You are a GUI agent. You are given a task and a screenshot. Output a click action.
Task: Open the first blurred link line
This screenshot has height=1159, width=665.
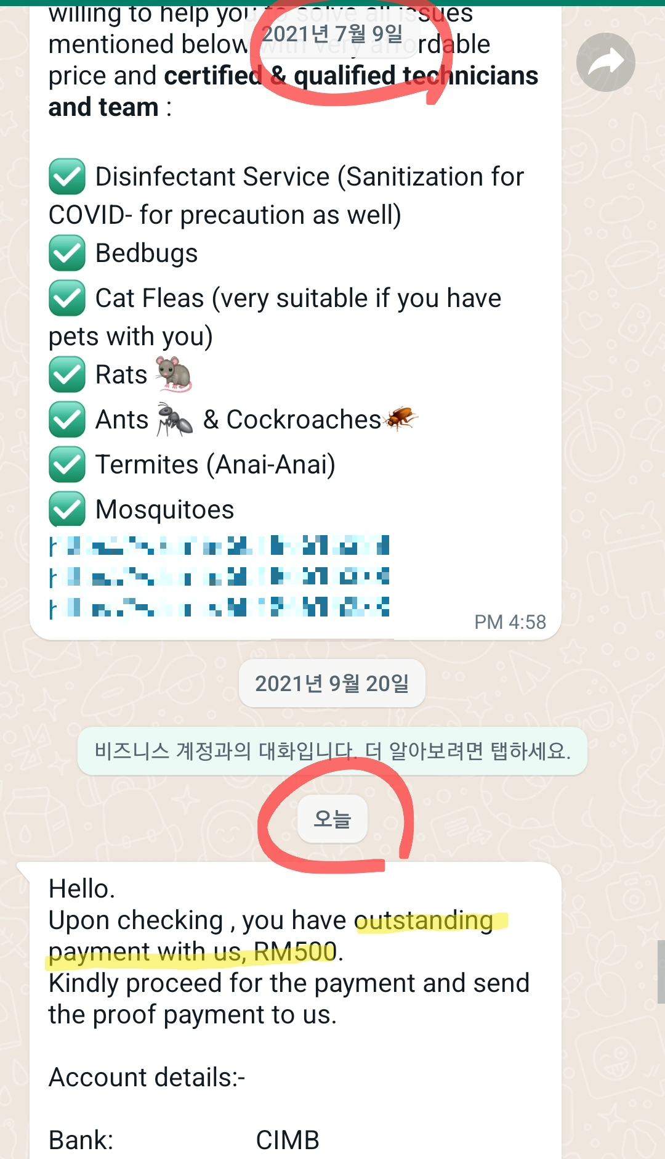219,546
